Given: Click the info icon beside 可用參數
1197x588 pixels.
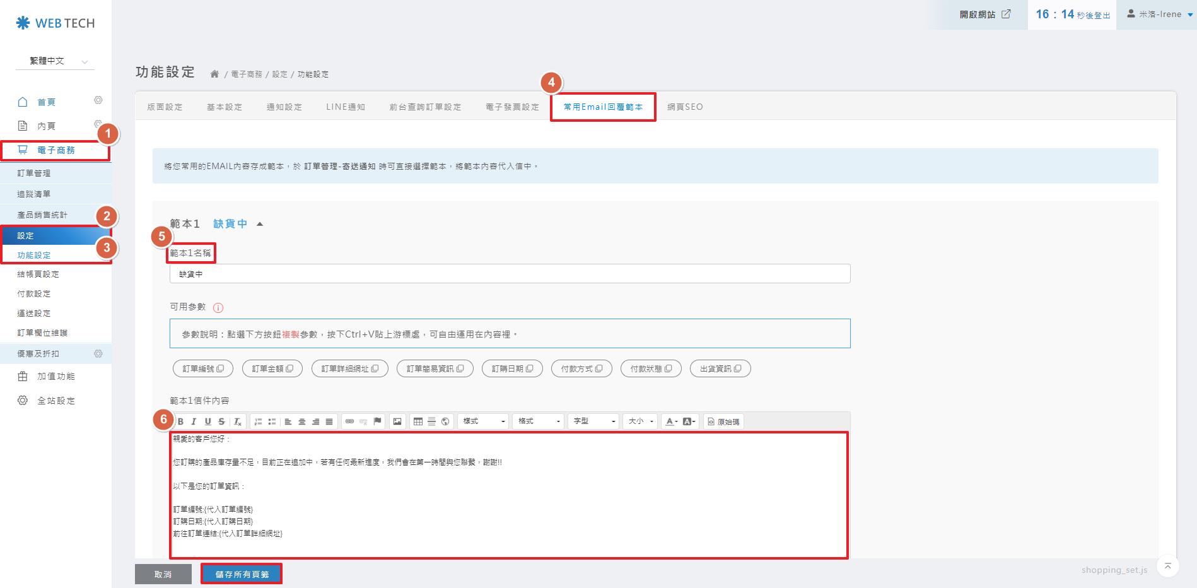Looking at the screenshot, I should click(x=218, y=308).
